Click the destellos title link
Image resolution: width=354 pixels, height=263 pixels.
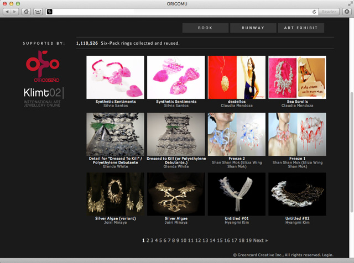point(237,102)
